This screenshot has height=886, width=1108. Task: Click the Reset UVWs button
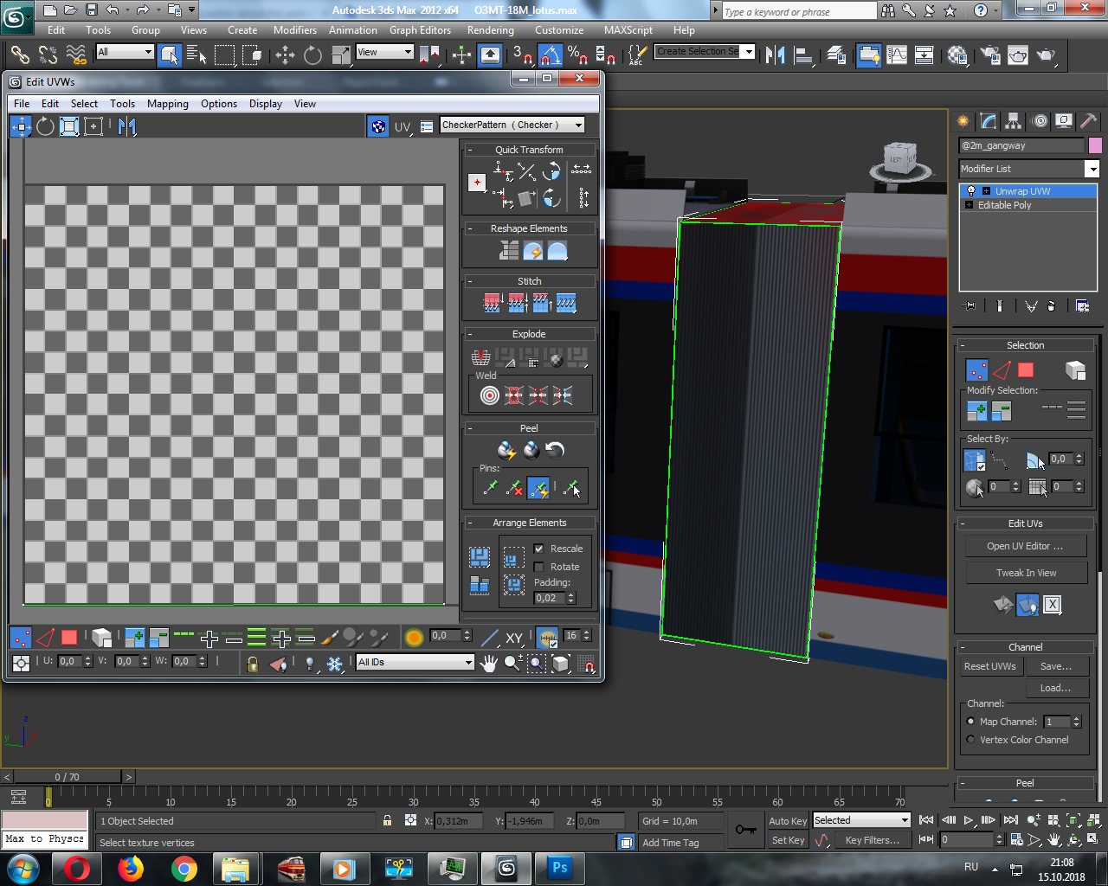click(x=989, y=666)
